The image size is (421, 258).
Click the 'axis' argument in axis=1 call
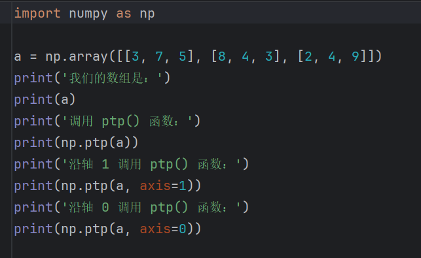[155, 185]
